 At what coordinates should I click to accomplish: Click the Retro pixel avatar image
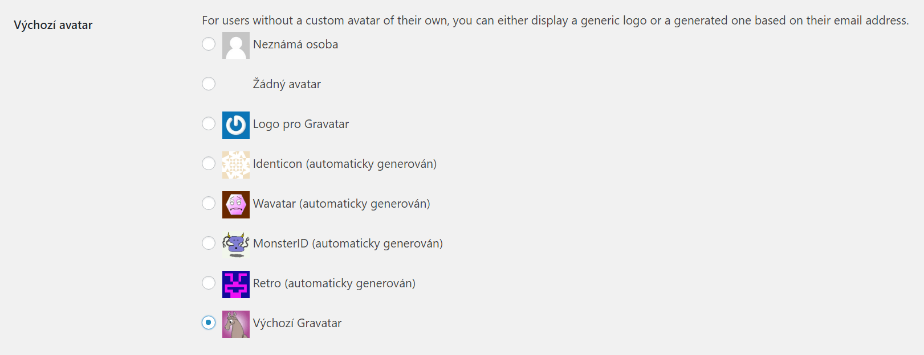(x=236, y=284)
